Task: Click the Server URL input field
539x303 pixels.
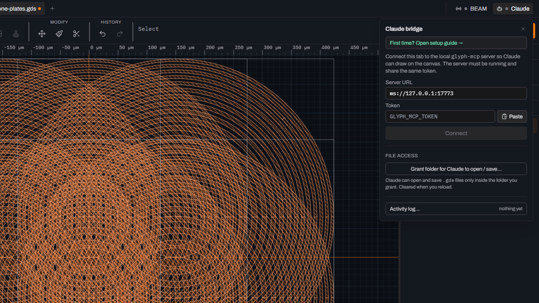Action: tap(456, 93)
